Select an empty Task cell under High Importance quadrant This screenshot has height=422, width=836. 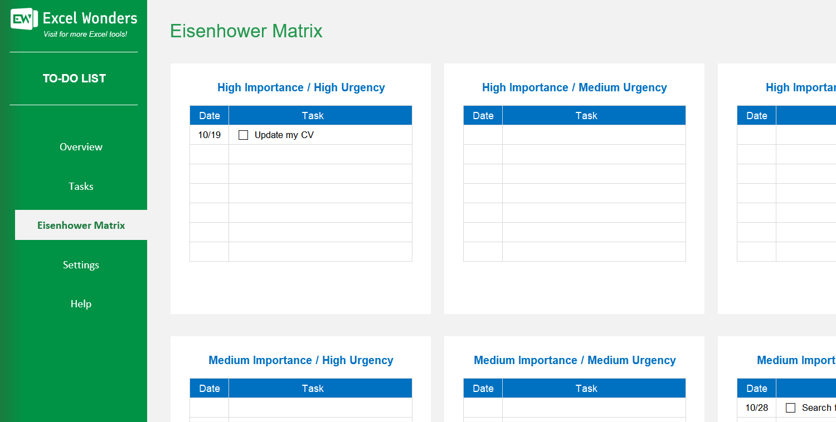tap(320, 154)
